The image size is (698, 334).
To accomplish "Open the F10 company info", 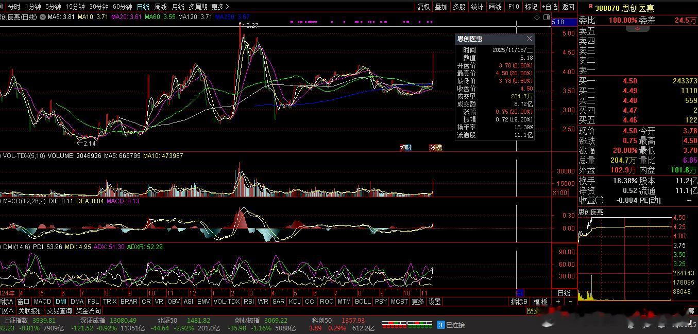I will click(513, 7).
